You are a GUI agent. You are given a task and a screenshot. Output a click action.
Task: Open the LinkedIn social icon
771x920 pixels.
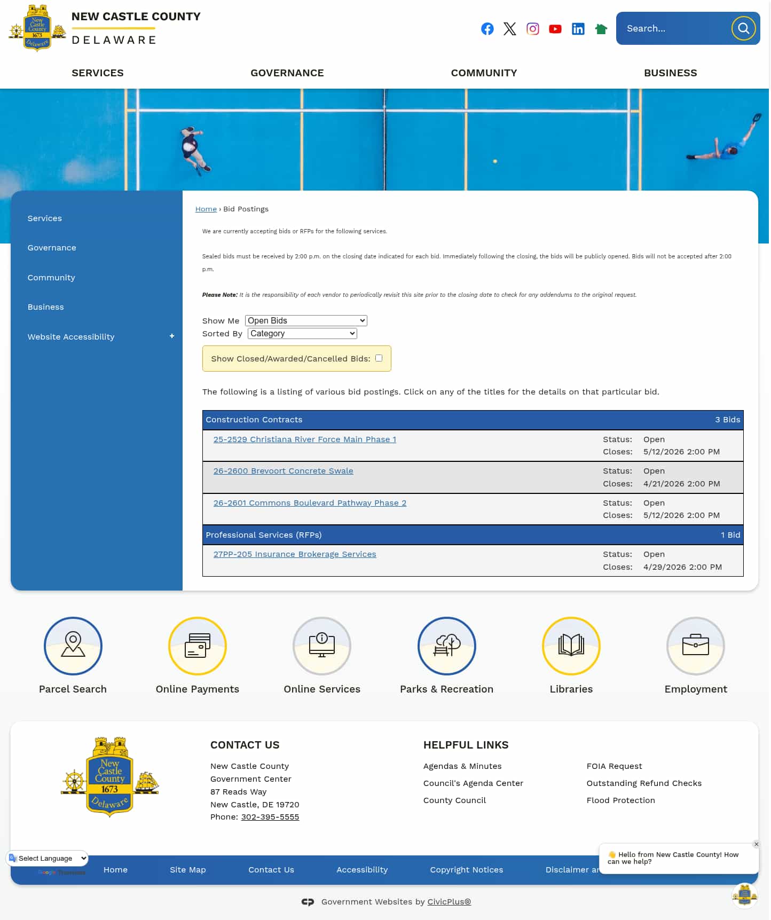coord(578,29)
